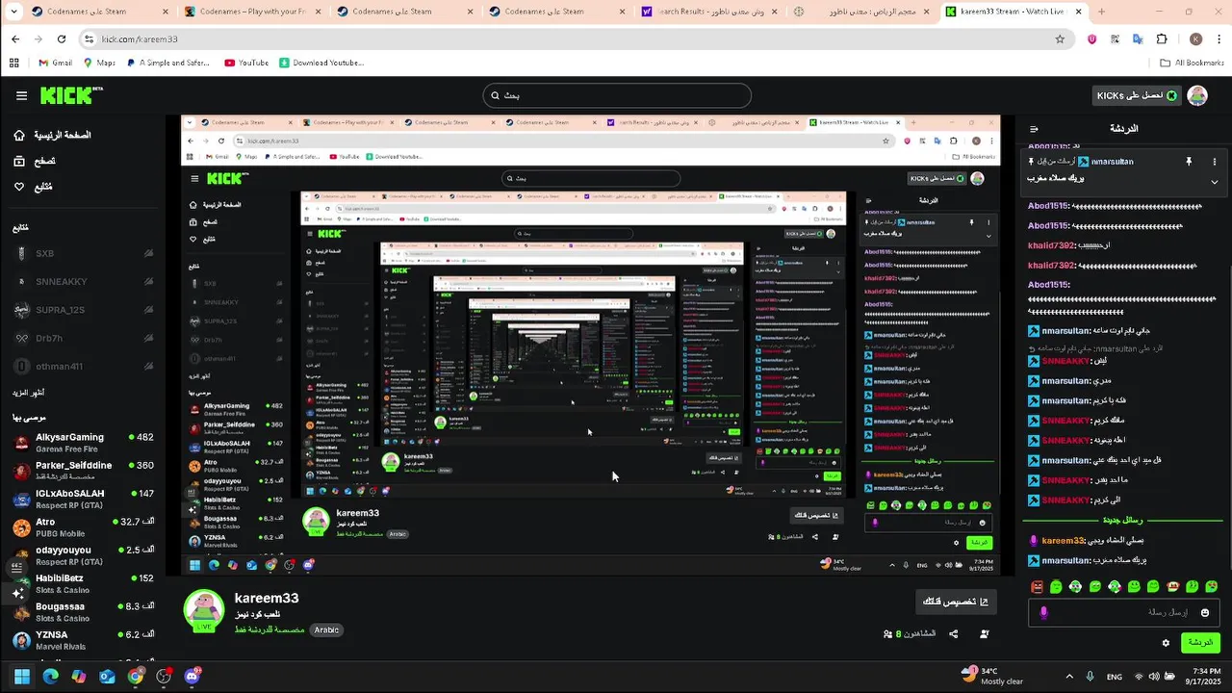Click the viewers count المشاهدون 8
The image size is (1232, 693).
pos(910,634)
